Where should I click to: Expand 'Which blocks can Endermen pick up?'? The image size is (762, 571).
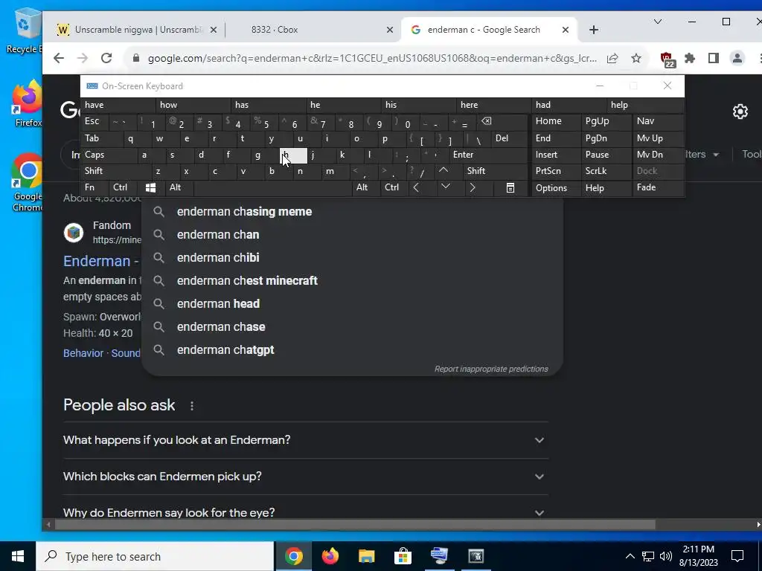(306, 477)
